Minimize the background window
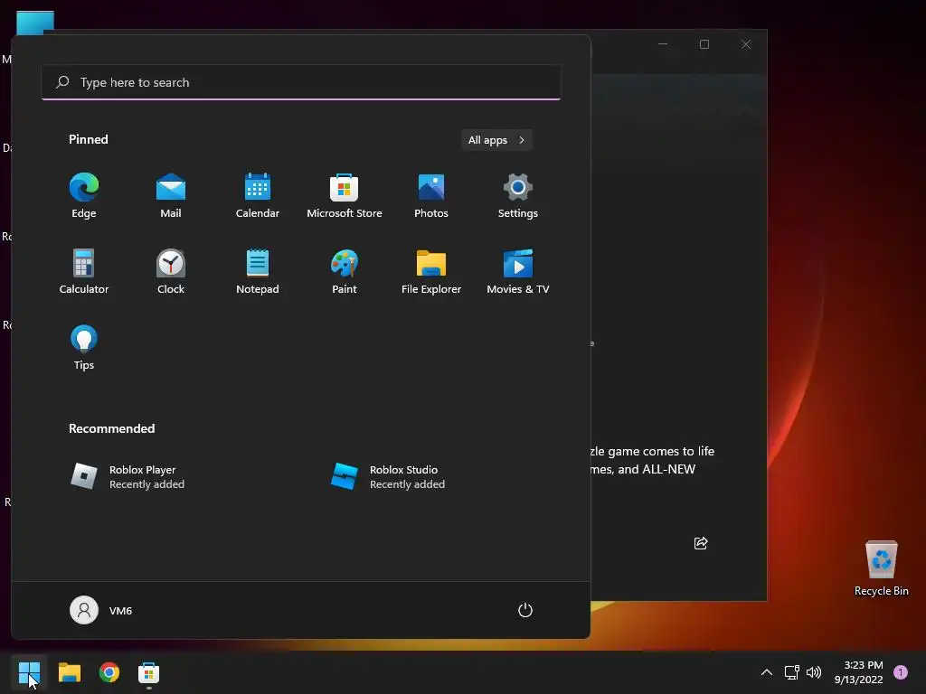The image size is (926, 694). point(663,44)
